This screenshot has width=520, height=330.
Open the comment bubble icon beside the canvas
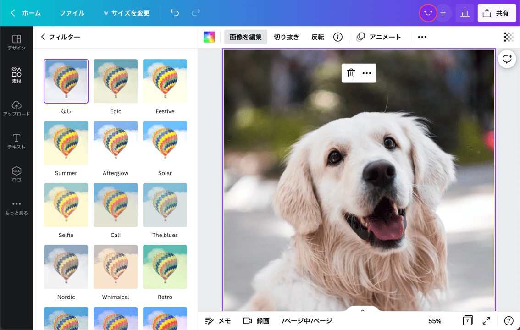pos(507,59)
